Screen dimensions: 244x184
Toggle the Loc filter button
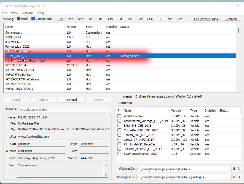pos(61,19)
